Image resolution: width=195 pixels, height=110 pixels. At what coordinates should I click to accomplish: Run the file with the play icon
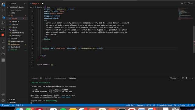pyautogui.click(x=182, y=3)
